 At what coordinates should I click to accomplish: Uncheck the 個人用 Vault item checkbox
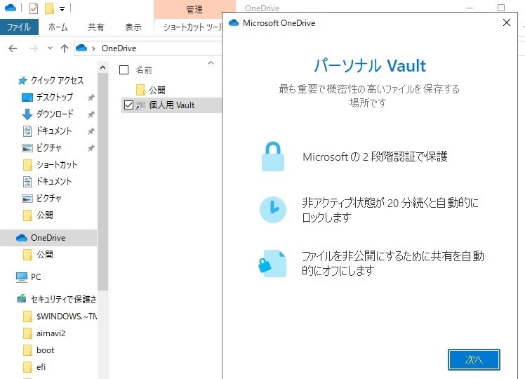pyautogui.click(x=128, y=105)
